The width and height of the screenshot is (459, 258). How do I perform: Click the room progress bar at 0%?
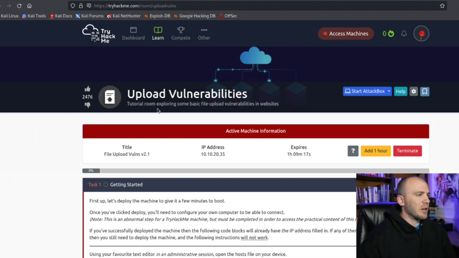tap(255, 171)
